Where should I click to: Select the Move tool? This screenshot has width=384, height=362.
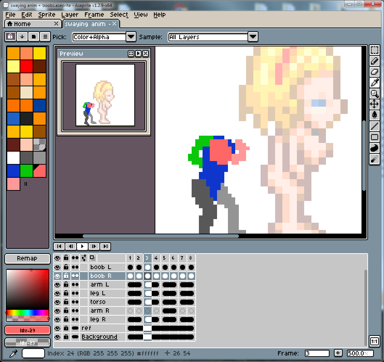374,105
